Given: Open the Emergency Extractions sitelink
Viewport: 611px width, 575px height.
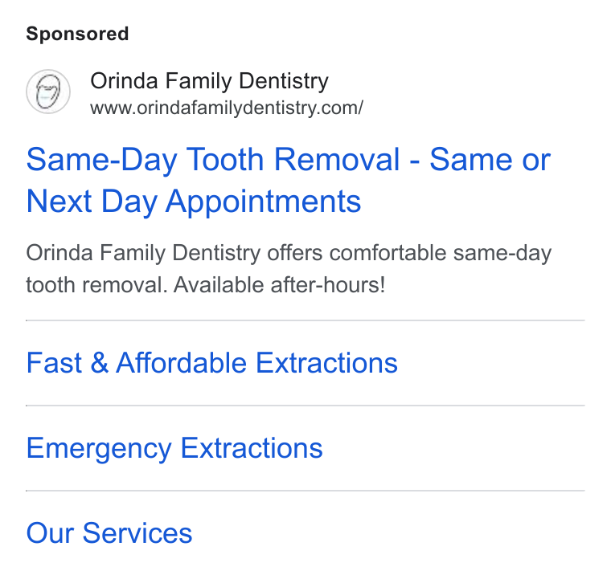Looking at the screenshot, I should [174, 448].
